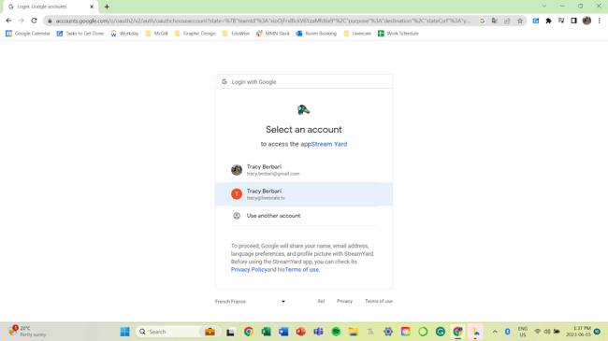Open PowerPoint from the taskbar

tap(301, 332)
